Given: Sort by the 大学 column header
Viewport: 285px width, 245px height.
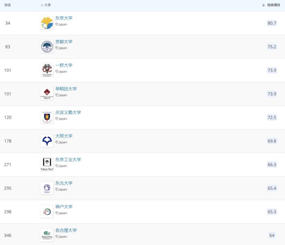Looking at the screenshot, I should pos(46,5).
